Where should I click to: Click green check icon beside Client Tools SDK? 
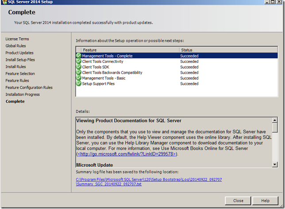(78, 67)
